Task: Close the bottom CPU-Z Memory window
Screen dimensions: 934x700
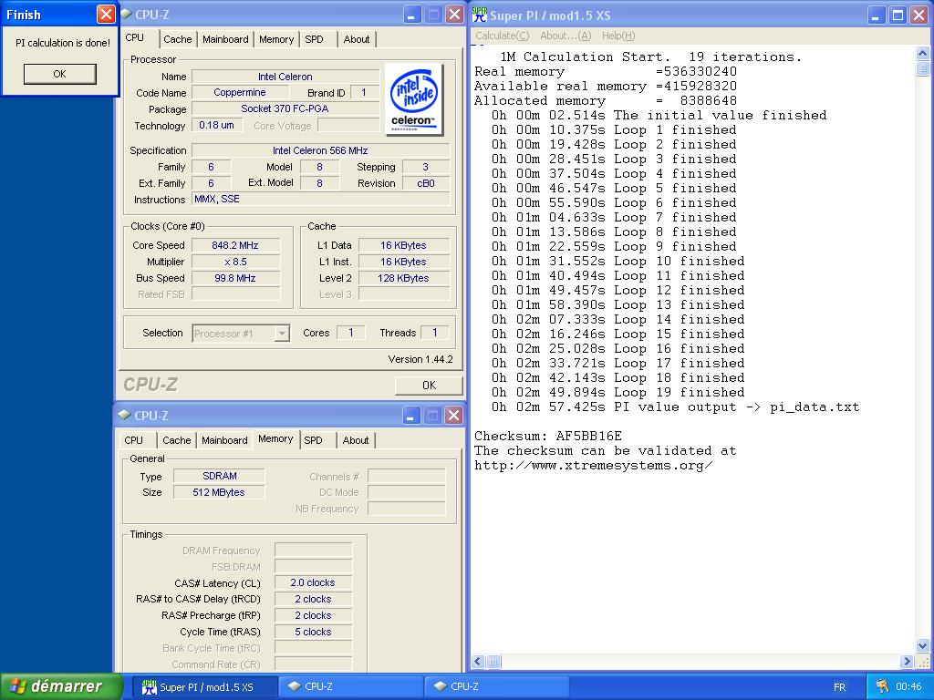Action: pyautogui.click(x=454, y=415)
